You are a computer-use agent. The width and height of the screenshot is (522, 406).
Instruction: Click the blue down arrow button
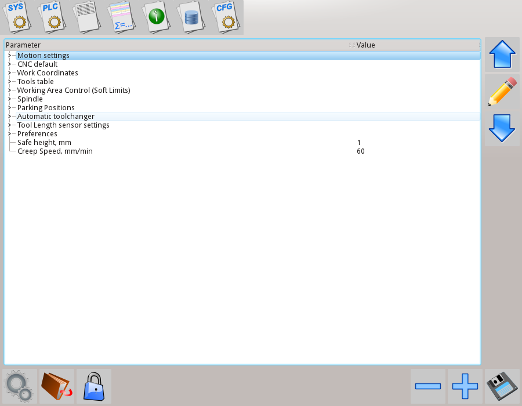pos(502,128)
